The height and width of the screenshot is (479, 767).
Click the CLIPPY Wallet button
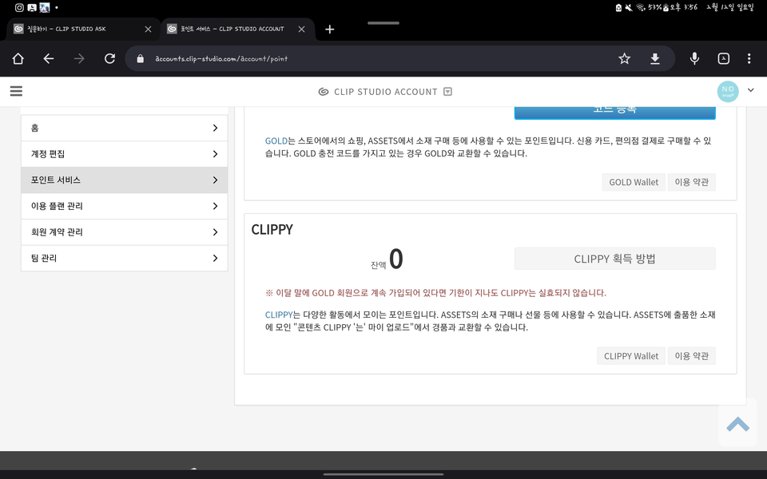click(630, 356)
